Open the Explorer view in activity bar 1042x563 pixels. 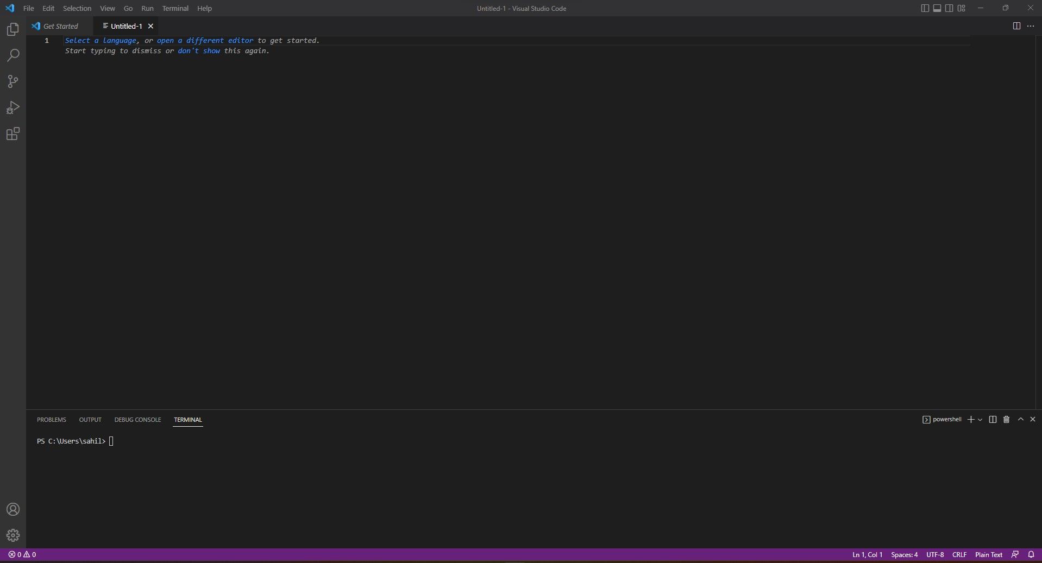click(13, 29)
